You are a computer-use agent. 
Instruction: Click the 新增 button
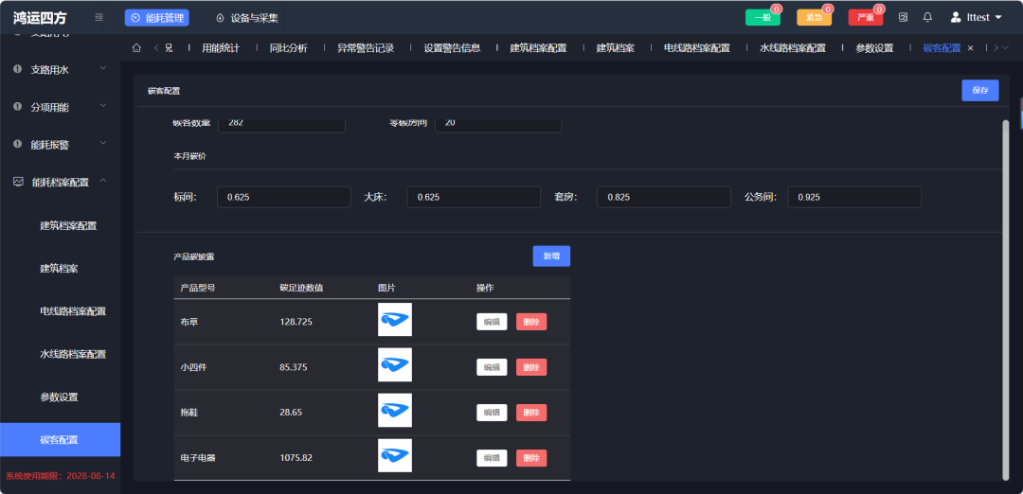[550, 256]
